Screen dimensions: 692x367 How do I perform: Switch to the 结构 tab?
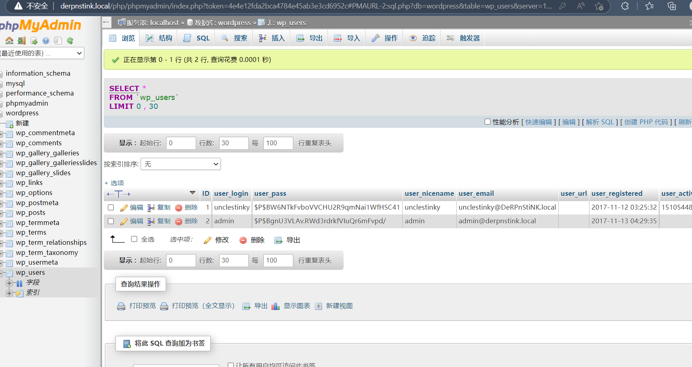pos(159,38)
